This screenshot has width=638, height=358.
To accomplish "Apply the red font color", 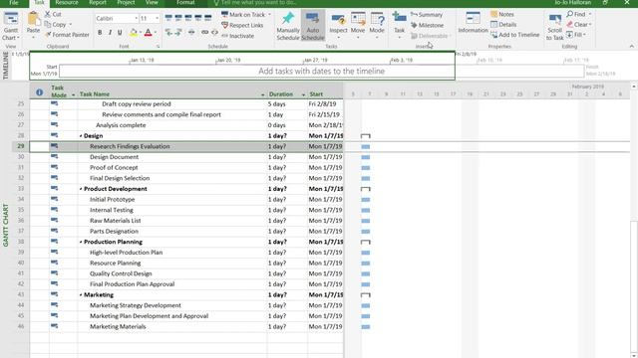I will (x=149, y=33).
